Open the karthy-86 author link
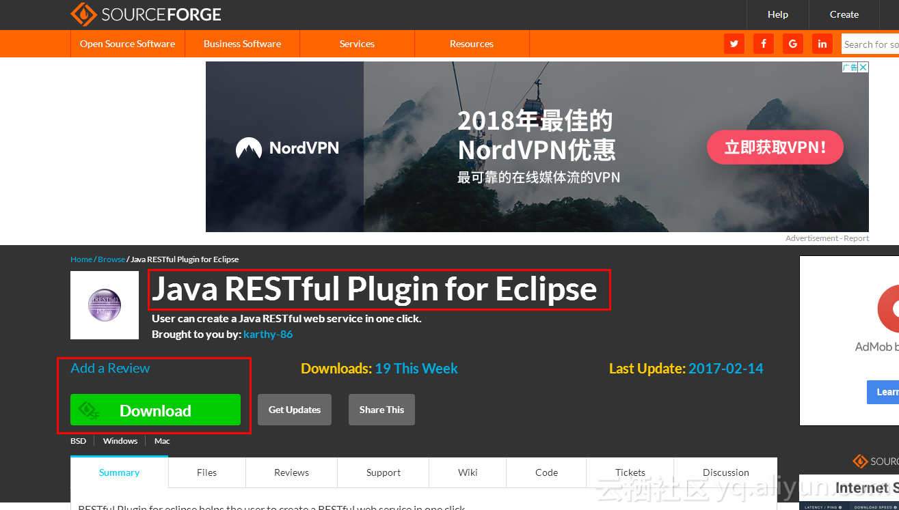The height and width of the screenshot is (510, 899). pos(268,334)
